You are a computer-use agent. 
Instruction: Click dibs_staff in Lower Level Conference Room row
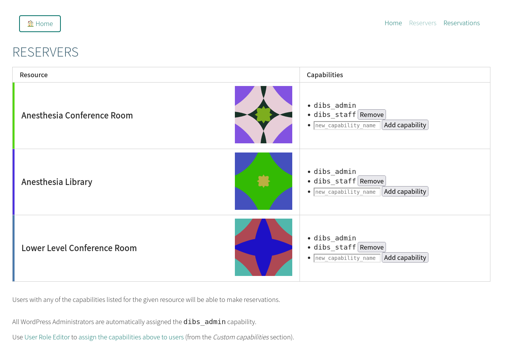(x=335, y=247)
